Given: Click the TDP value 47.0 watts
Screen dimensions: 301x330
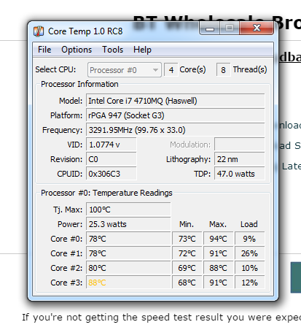Looking at the screenshot, I should point(240,174).
